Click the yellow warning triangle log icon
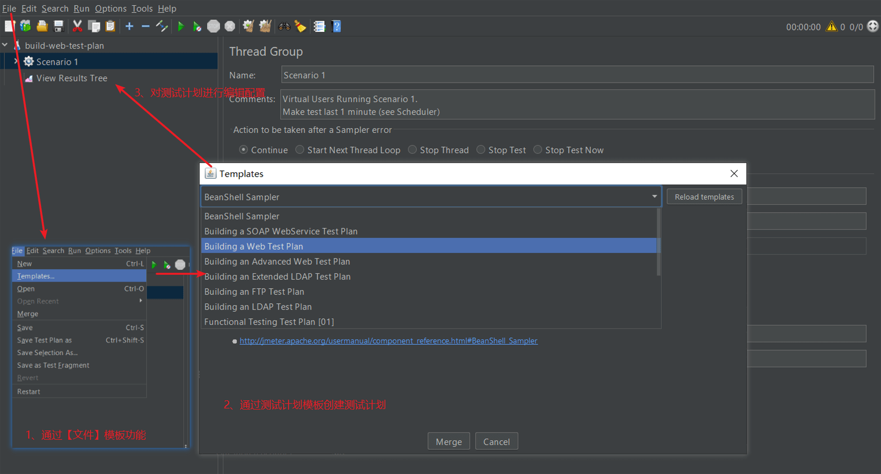The height and width of the screenshot is (474, 881). (x=832, y=26)
